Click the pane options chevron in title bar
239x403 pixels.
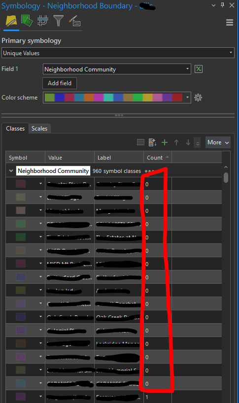pyautogui.click(x=213, y=5)
